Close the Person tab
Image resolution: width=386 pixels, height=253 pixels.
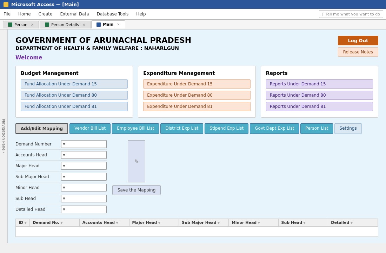pyautogui.click(x=32, y=25)
